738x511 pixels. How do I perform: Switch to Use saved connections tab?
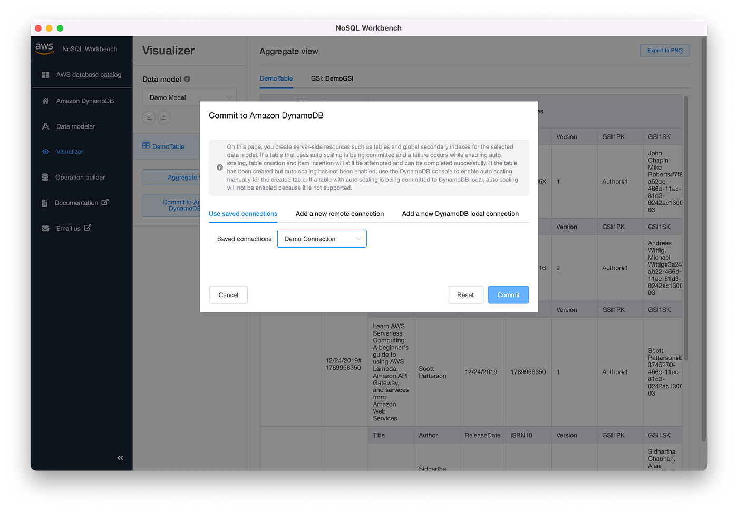243,214
